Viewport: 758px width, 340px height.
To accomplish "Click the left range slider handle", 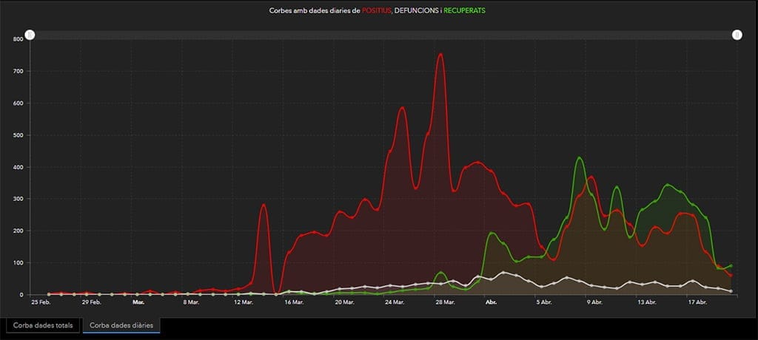I will coord(30,35).
